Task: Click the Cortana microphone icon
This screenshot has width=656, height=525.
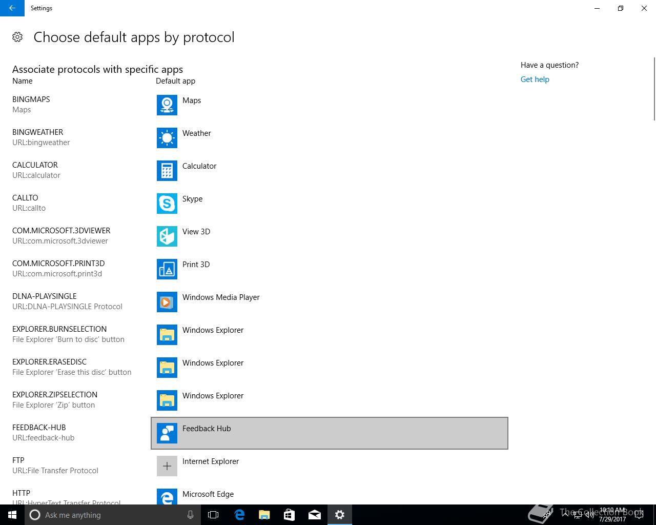Action: (x=190, y=515)
